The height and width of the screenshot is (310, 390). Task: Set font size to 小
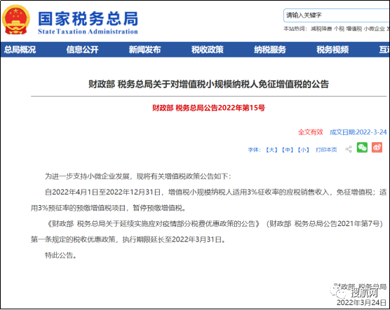304,150
